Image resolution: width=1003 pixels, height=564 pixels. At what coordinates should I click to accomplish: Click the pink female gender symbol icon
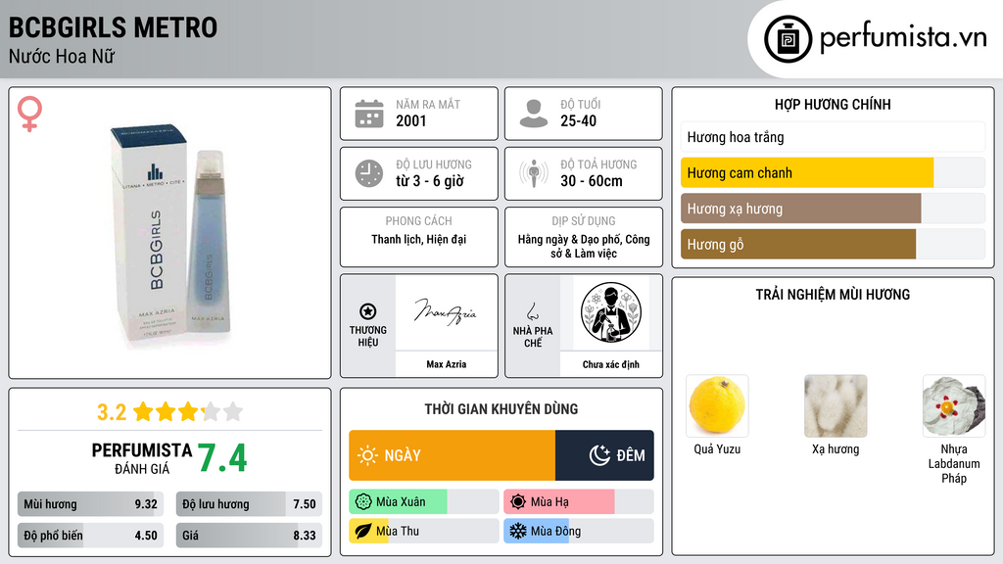(x=29, y=114)
